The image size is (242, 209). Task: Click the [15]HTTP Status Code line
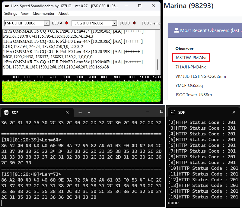tap(203, 197)
